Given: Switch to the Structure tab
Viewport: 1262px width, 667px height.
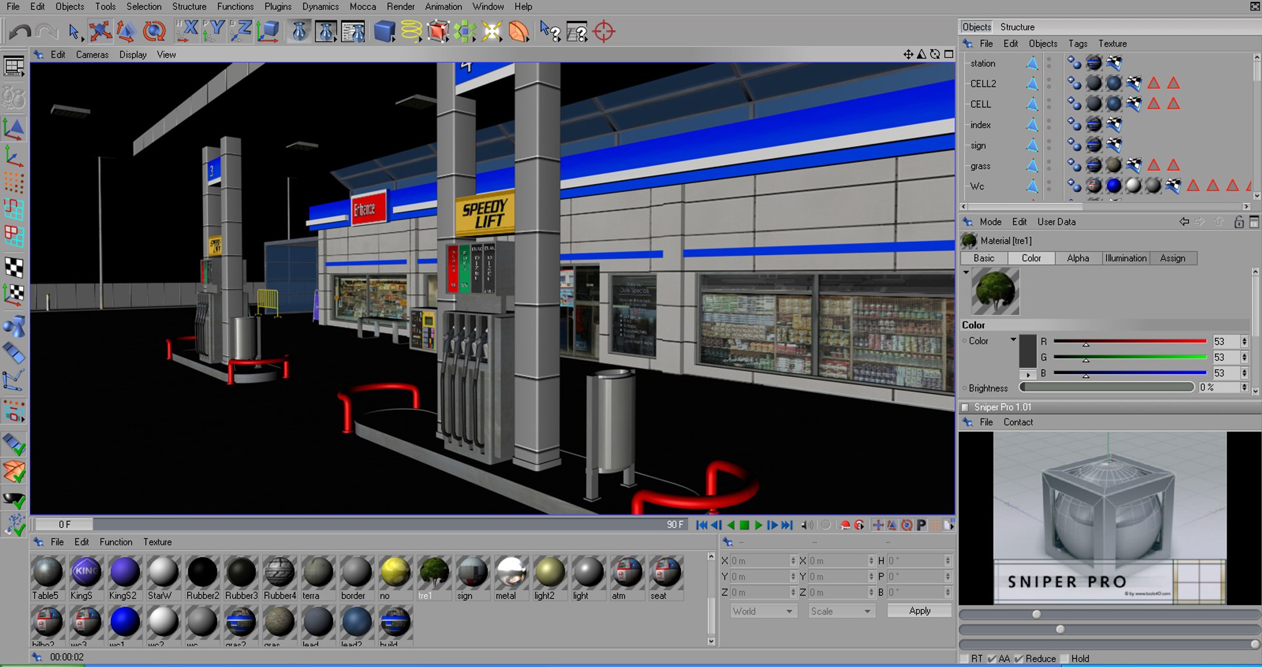Looking at the screenshot, I should click(x=1017, y=27).
